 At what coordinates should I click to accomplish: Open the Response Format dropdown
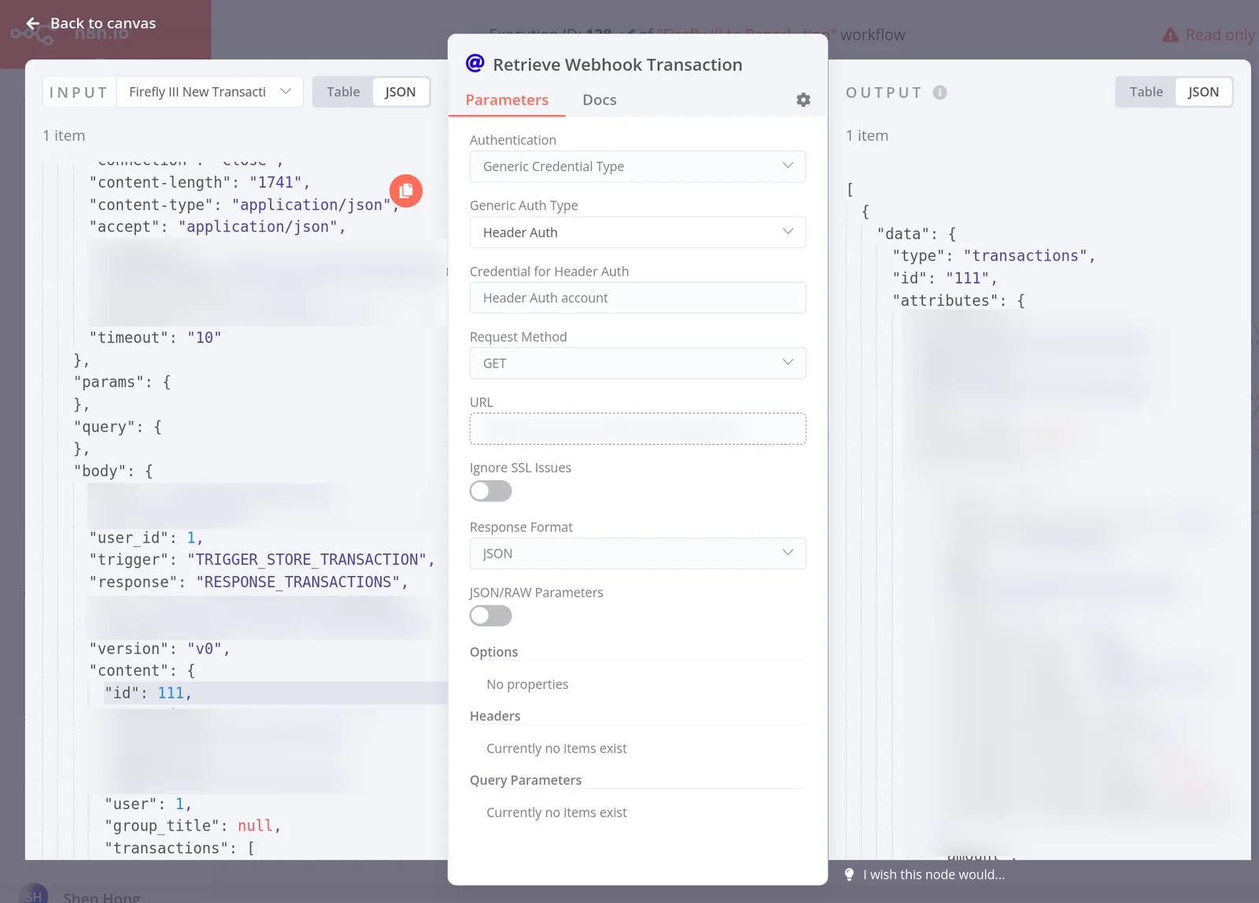pos(637,553)
